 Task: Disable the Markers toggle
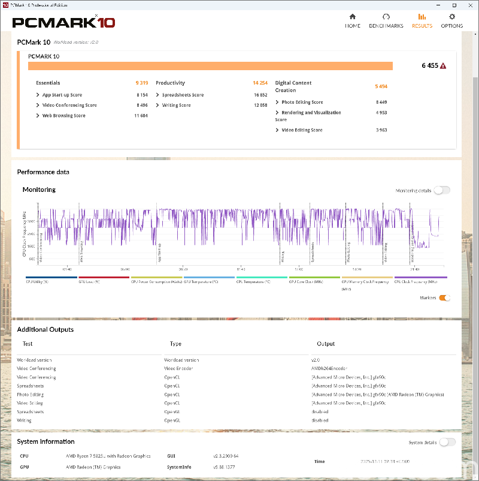[x=445, y=297]
